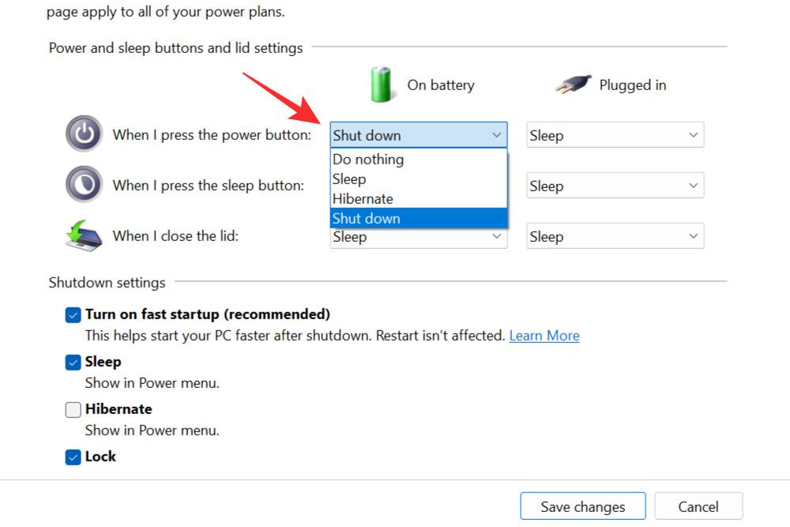Select Hibernate in the dropdown list
The image size is (790, 527).
click(x=363, y=199)
